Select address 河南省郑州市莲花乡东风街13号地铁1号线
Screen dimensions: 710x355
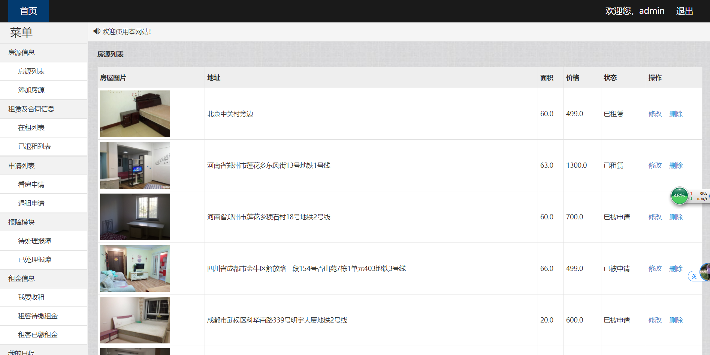[x=269, y=166]
